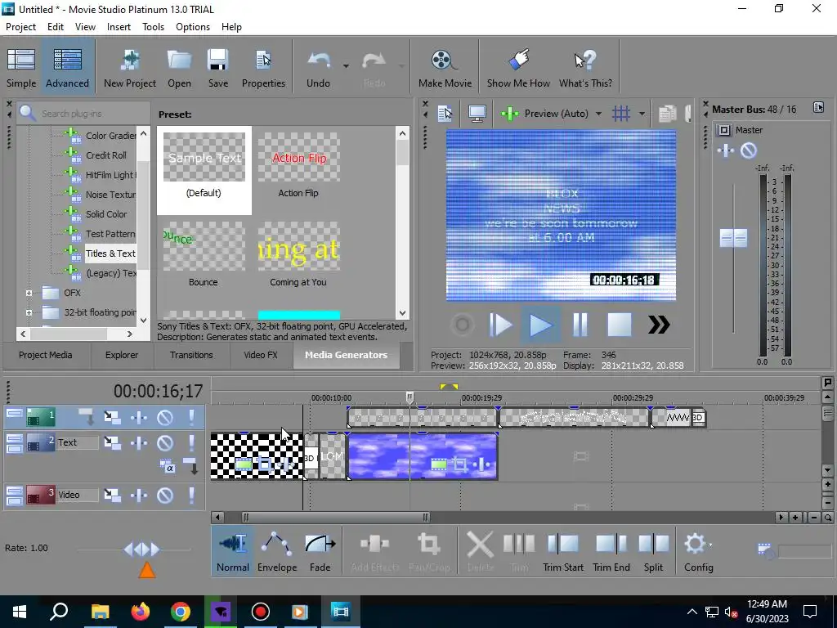Activate What's This help
Viewport: 837px width, 628px height.
(585, 68)
